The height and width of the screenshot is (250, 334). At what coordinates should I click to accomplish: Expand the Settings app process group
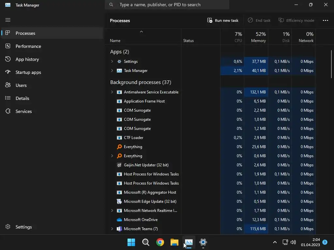click(x=112, y=62)
